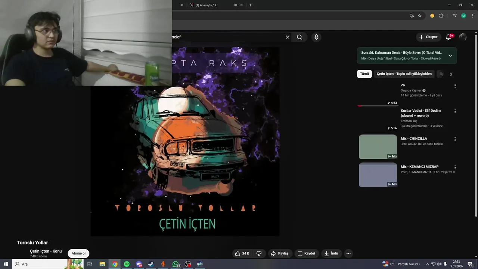Expand the Sonraki up-next queue panel
The image size is (478, 269).
(450, 56)
